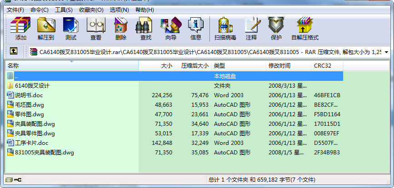The height and width of the screenshot is (188, 394).
Task: Select file name 夹具零件图.dwg
Action: tap(35, 134)
